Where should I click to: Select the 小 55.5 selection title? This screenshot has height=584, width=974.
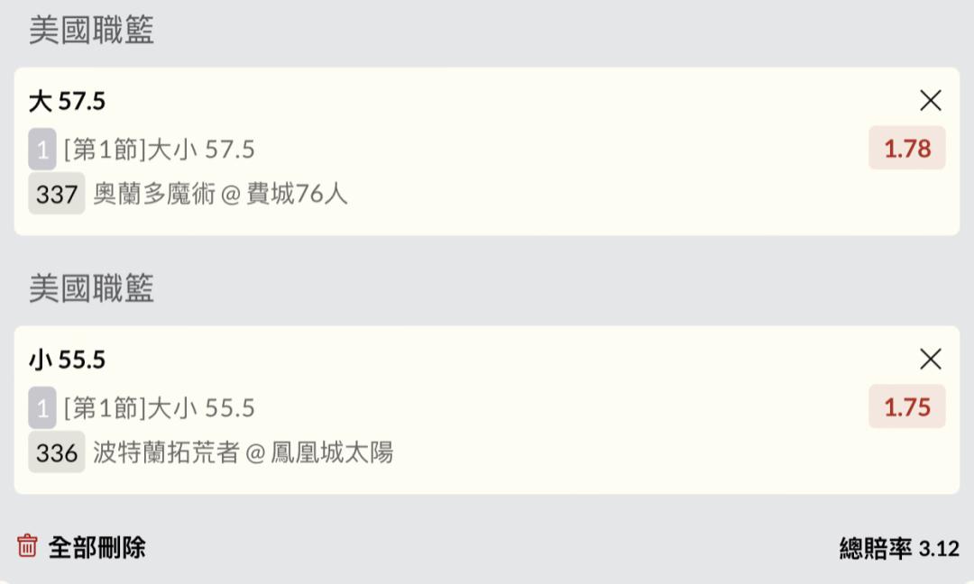(x=68, y=360)
